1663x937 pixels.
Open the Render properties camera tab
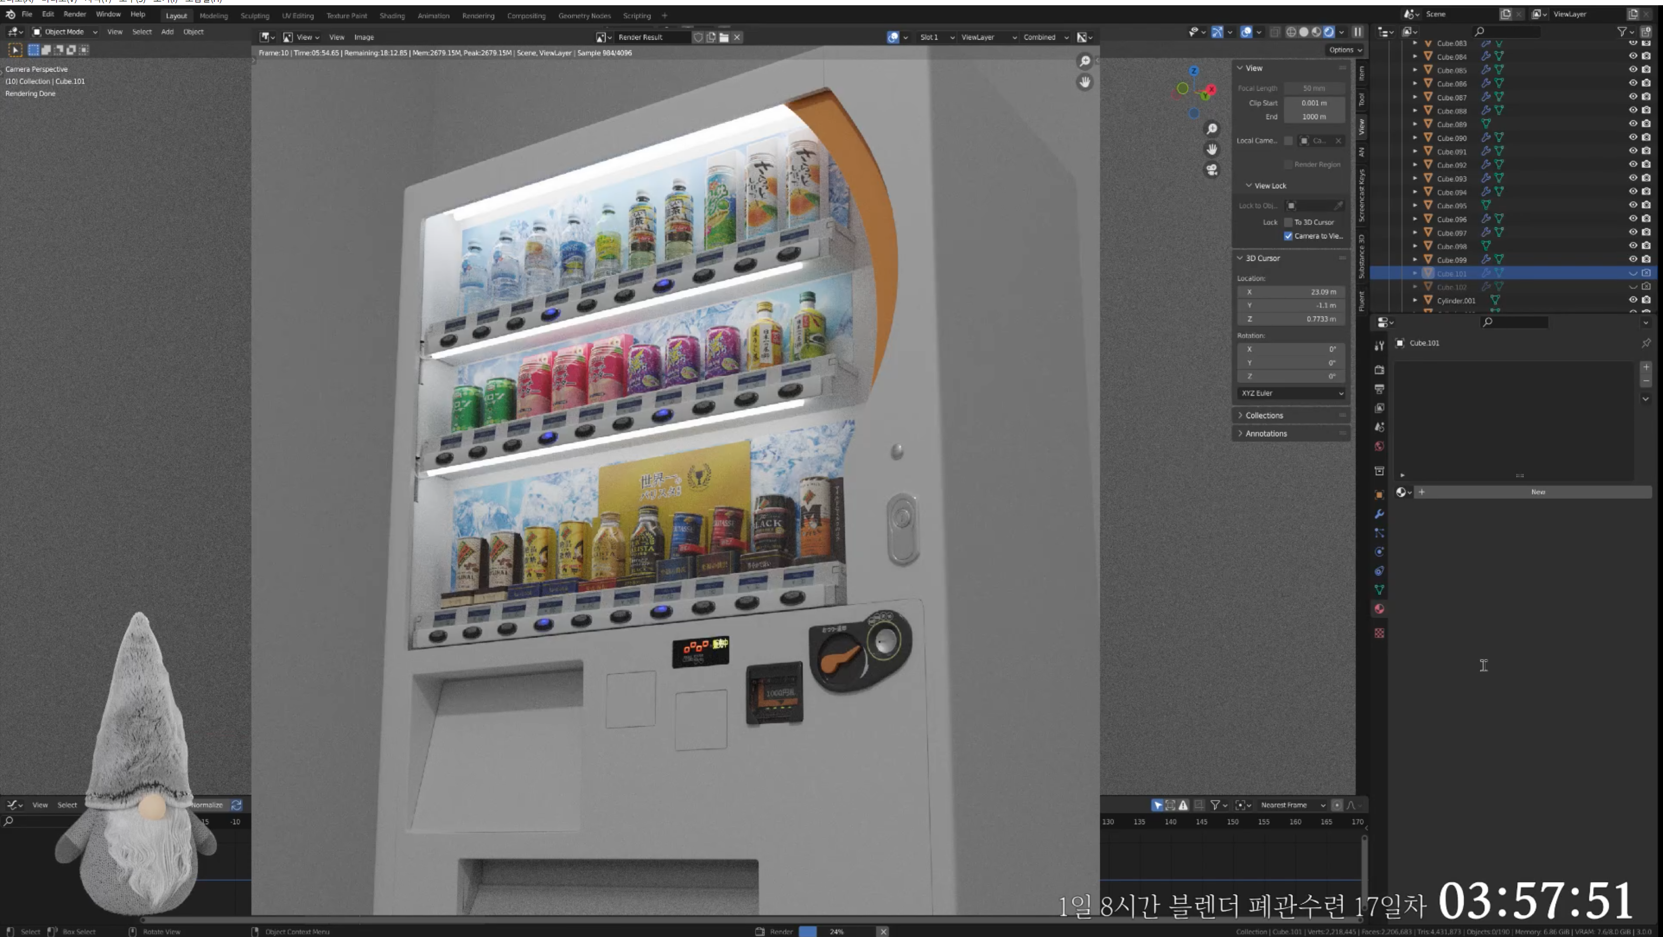pyautogui.click(x=1379, y=371)
